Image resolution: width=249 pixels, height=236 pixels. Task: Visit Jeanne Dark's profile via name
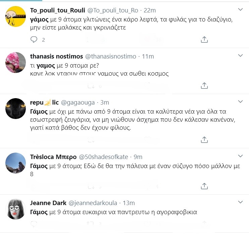[48, 203]
